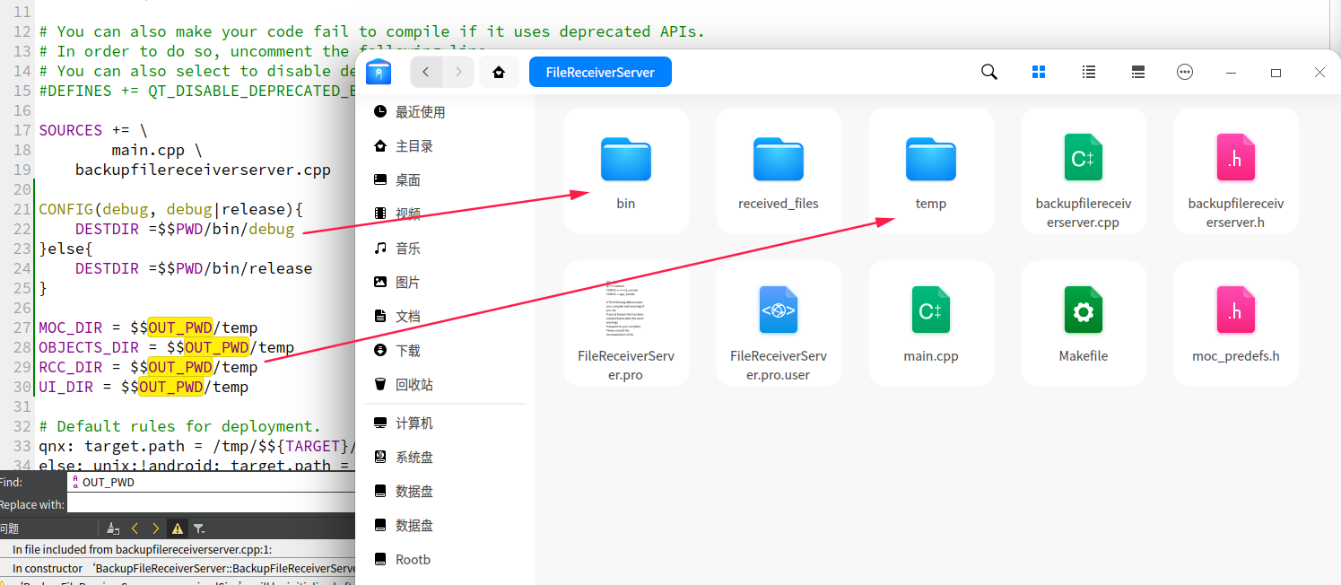
Task: Open the temp folder
Action: point(931,171)
